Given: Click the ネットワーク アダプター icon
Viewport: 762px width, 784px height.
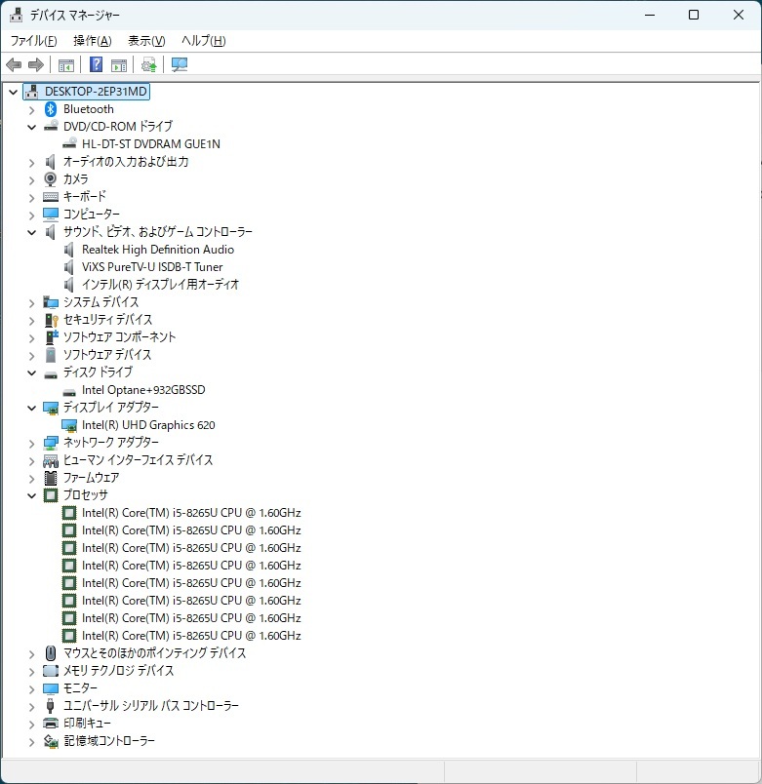Looking at the screenshot, I should click(x=51, y=443).
